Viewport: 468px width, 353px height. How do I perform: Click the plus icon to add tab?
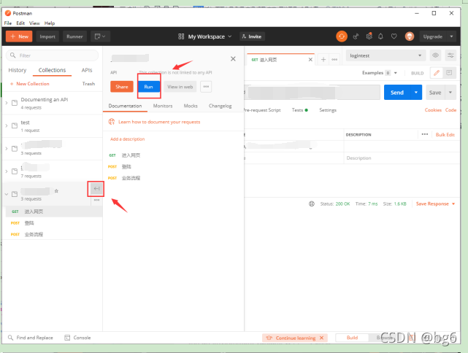pyautogui.click(x=323, y=60)
